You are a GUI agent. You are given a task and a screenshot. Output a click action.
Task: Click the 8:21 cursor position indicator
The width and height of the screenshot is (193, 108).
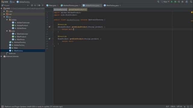pyautogui.click(x=167, y=107)
